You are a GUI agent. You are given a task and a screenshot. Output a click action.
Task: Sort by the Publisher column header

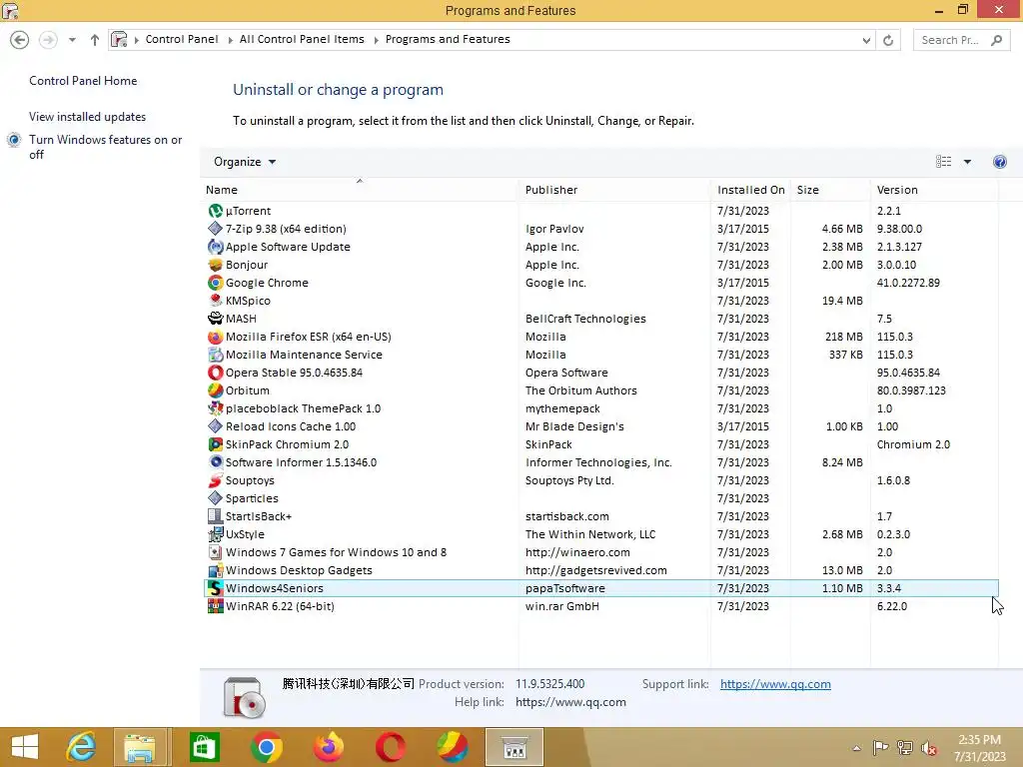tap(614, 190)
